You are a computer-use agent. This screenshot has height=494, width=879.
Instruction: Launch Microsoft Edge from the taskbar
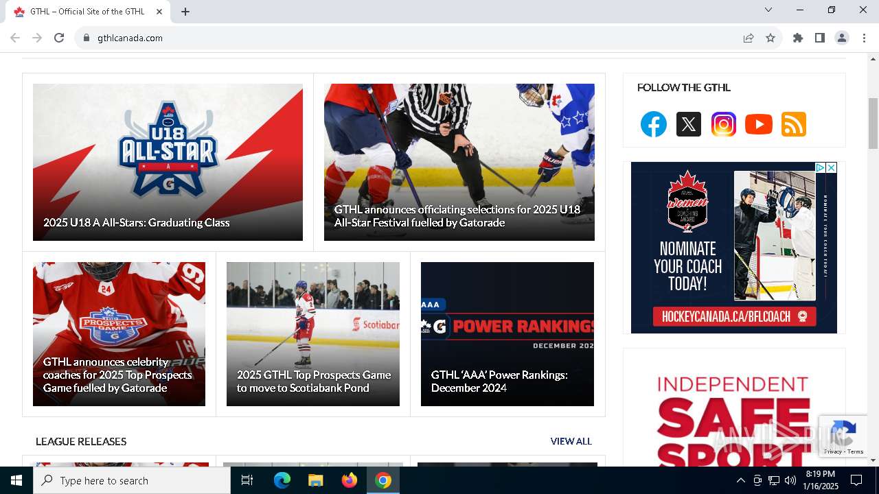click(x=282, y=480)
